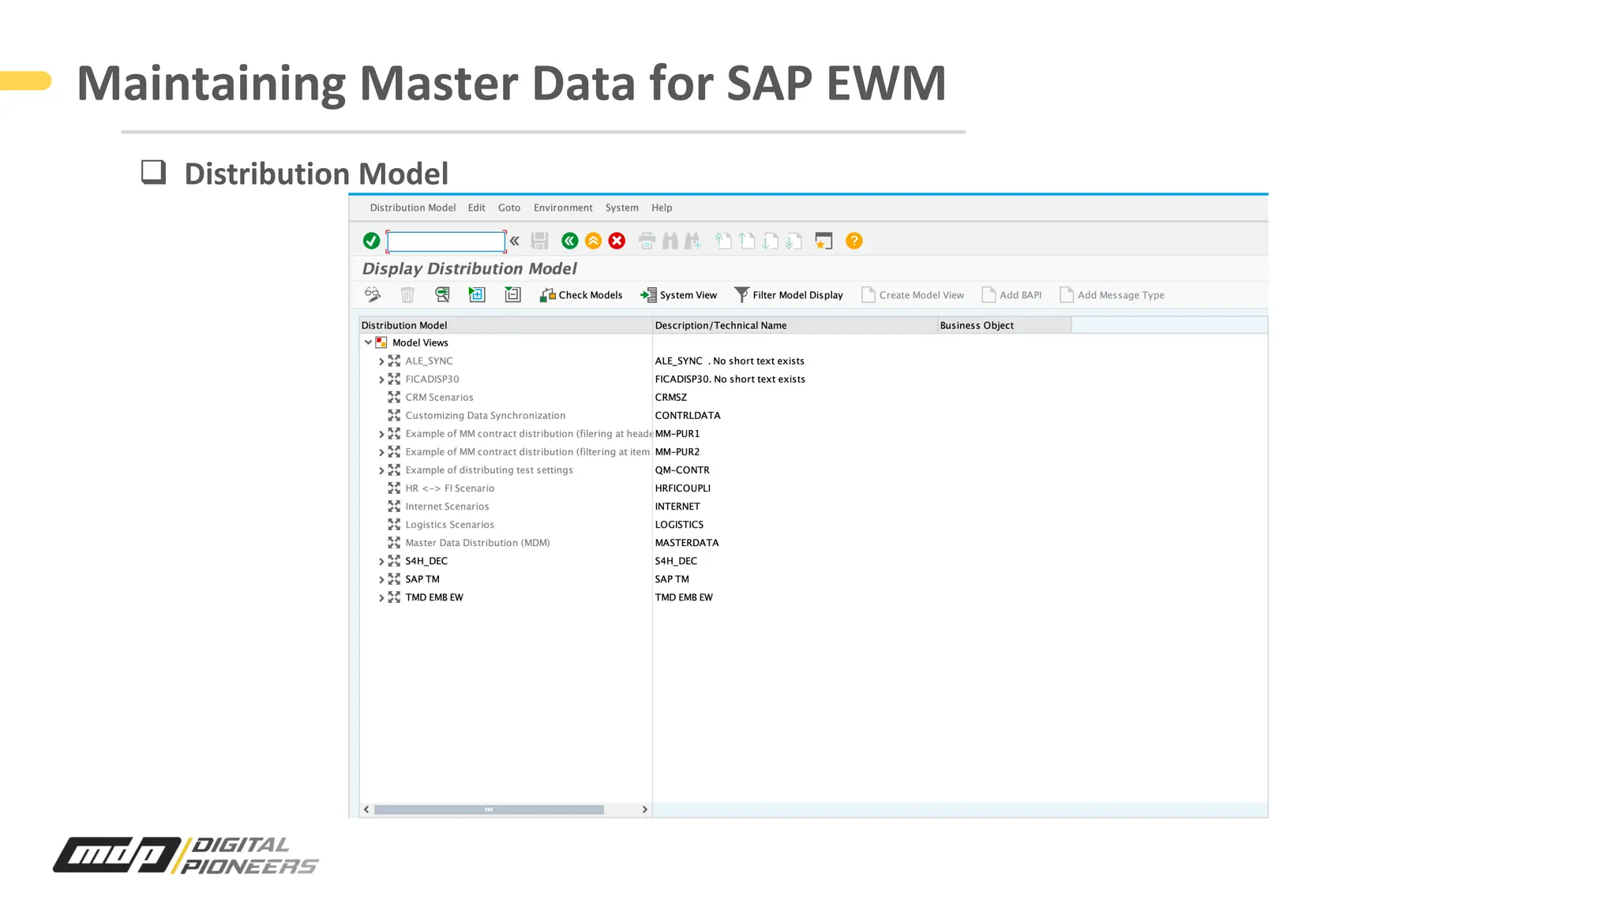Click the tree scroll-right arrow
This screenshot has width=1617, height=909.
click(x=645, y=810)
